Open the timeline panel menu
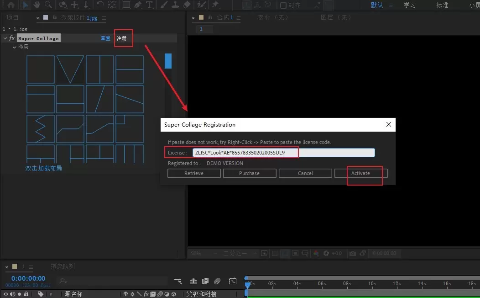Screen dimensions: 480x298 (x=31, y=267)
